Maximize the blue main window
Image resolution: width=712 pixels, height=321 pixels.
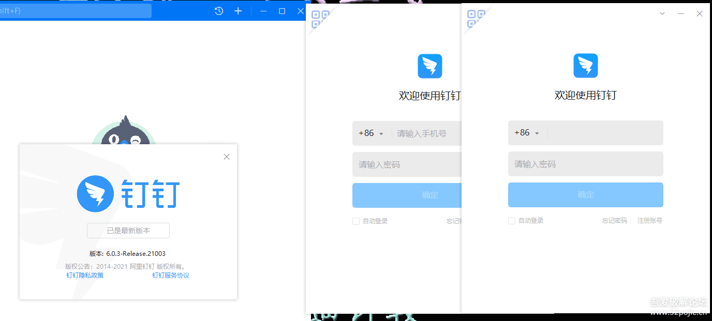coord(282,11)
